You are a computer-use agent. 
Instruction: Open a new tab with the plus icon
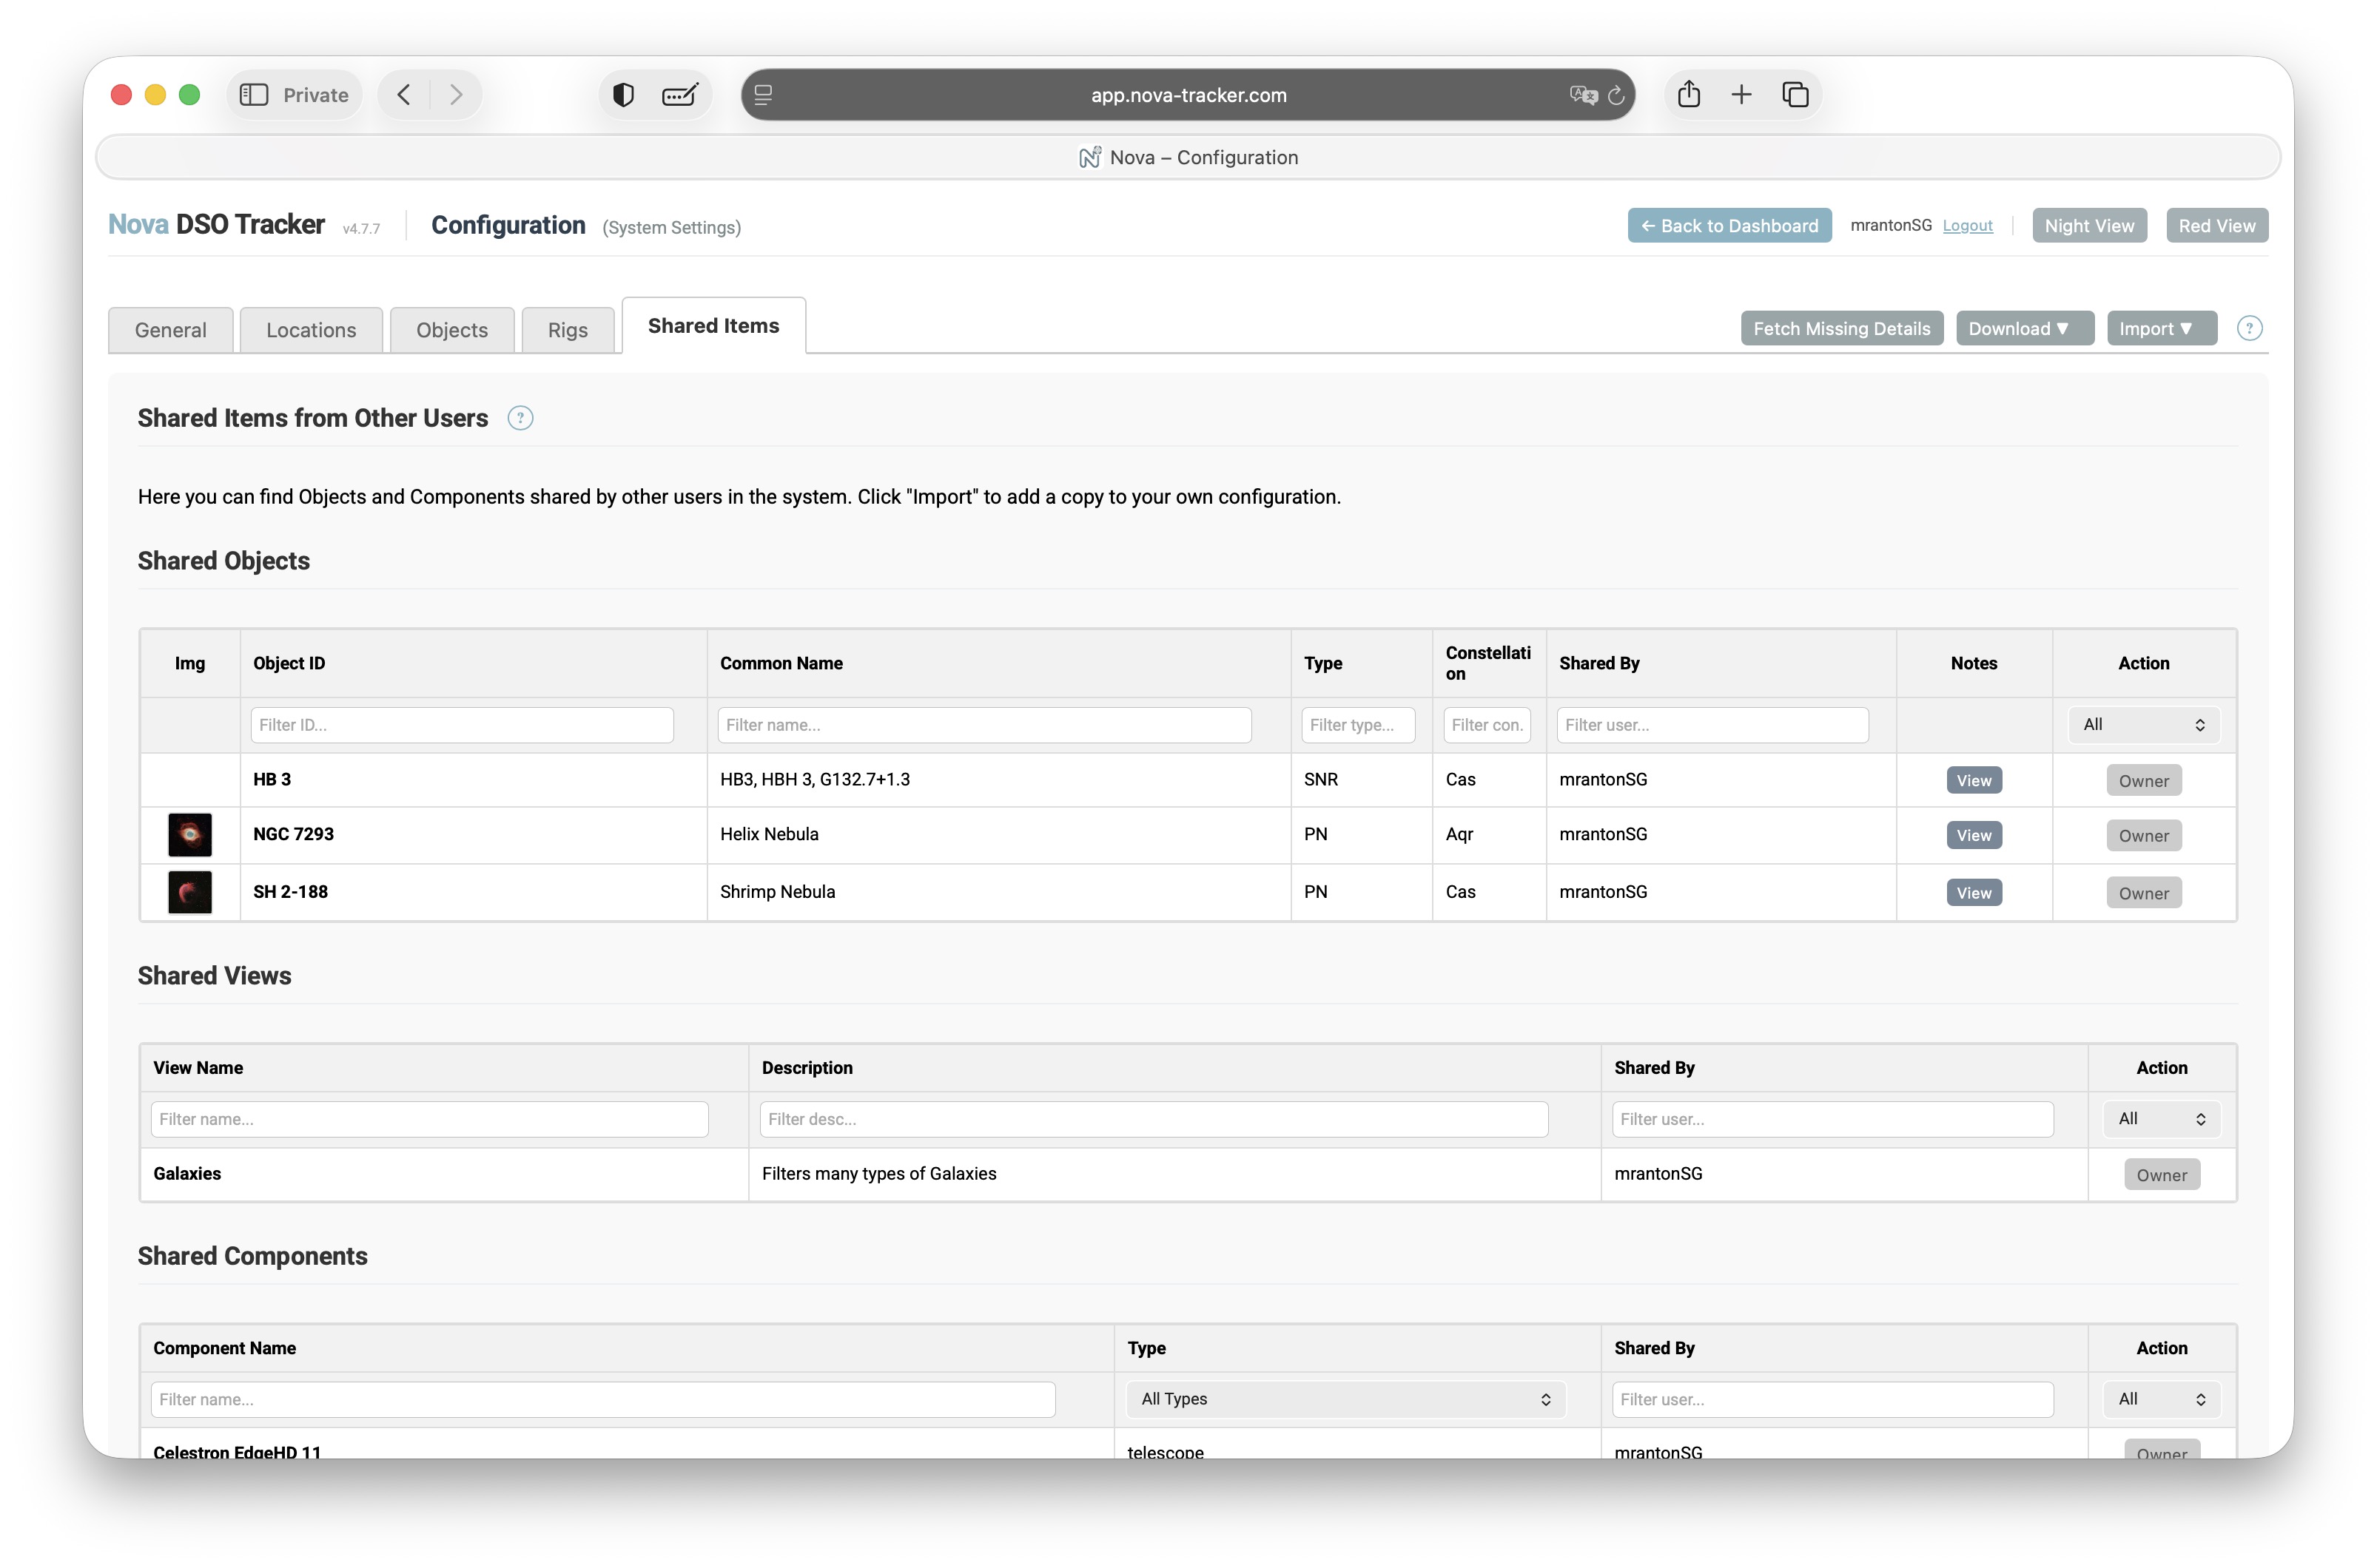tap(1742, 95)
